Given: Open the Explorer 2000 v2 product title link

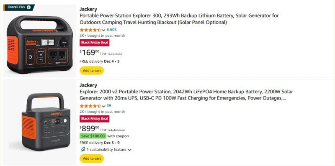Looking at the screenshot, I should pos(186,95).
